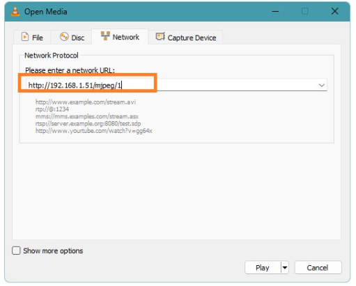This screenshot has width=356, height=286.
Task: Click the Capture Device tab's camera icon
Action: pos(160,37)
